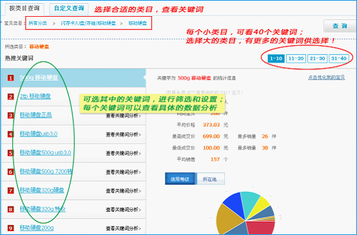Screen dimensions: 357x235
Task: Open keyword 移动硬盘正品
Action: [35, 115]
